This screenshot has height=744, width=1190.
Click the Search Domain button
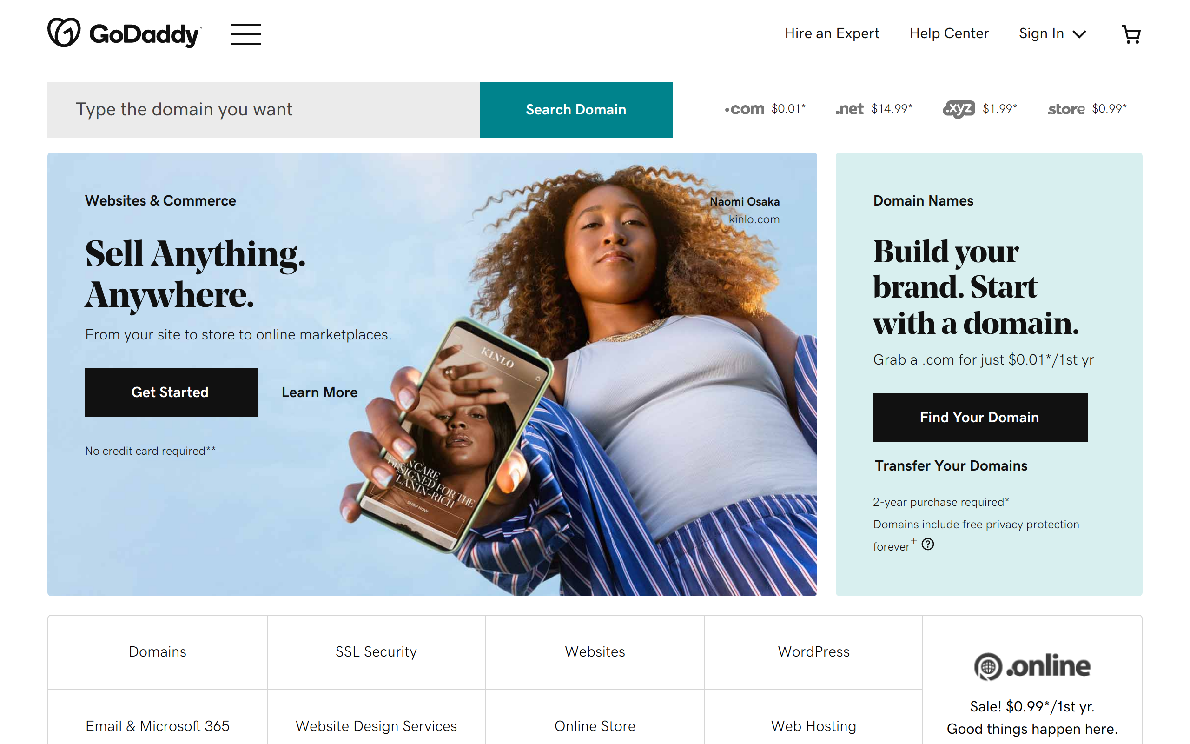[x=576, y=110]
